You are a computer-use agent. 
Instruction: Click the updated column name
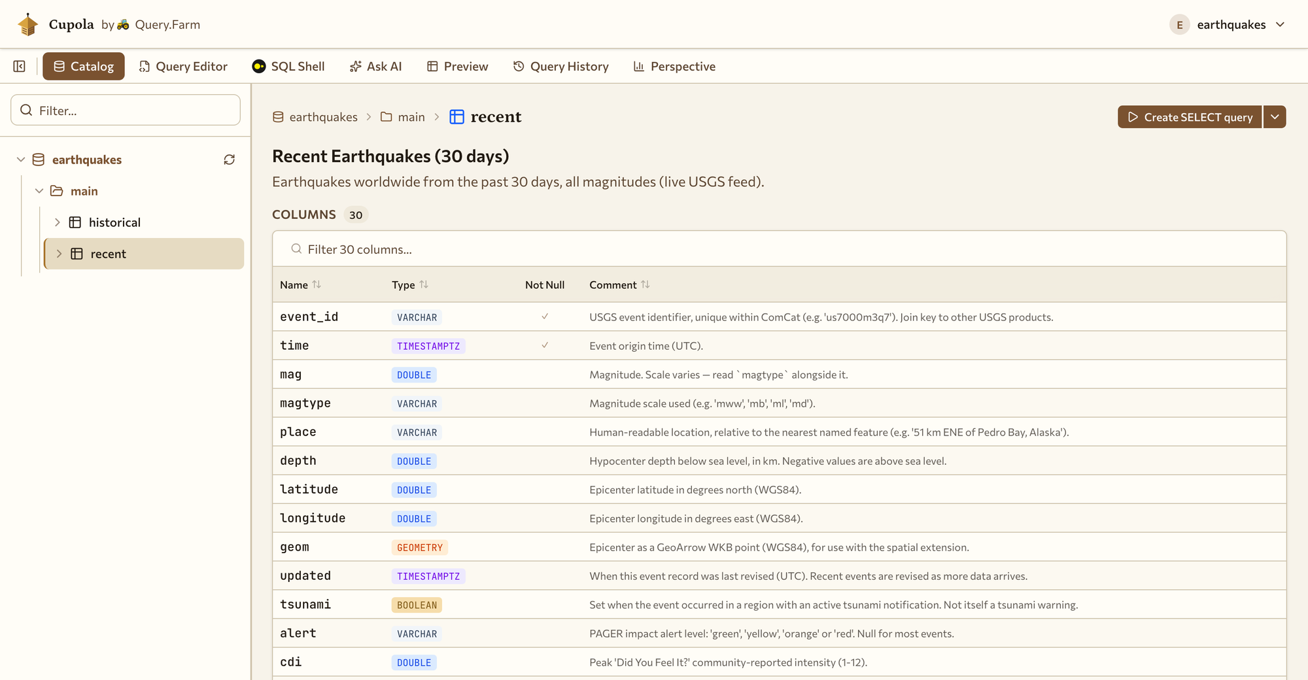[x=305, y=576]
